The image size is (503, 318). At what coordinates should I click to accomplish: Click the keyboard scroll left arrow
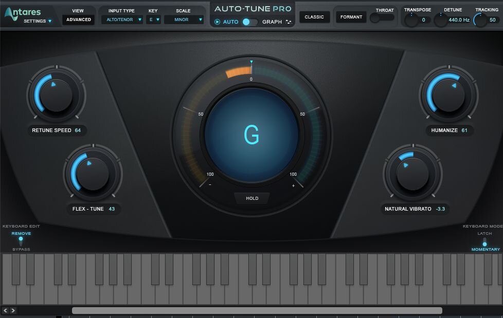click(6, 310)
